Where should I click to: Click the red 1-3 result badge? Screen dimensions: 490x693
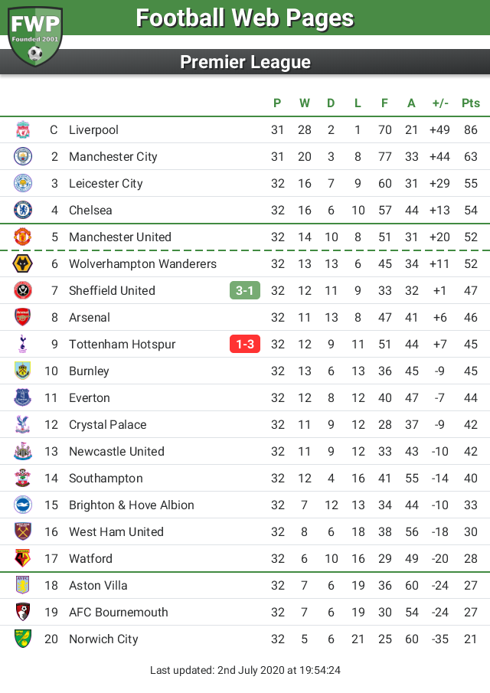point(245,345)
